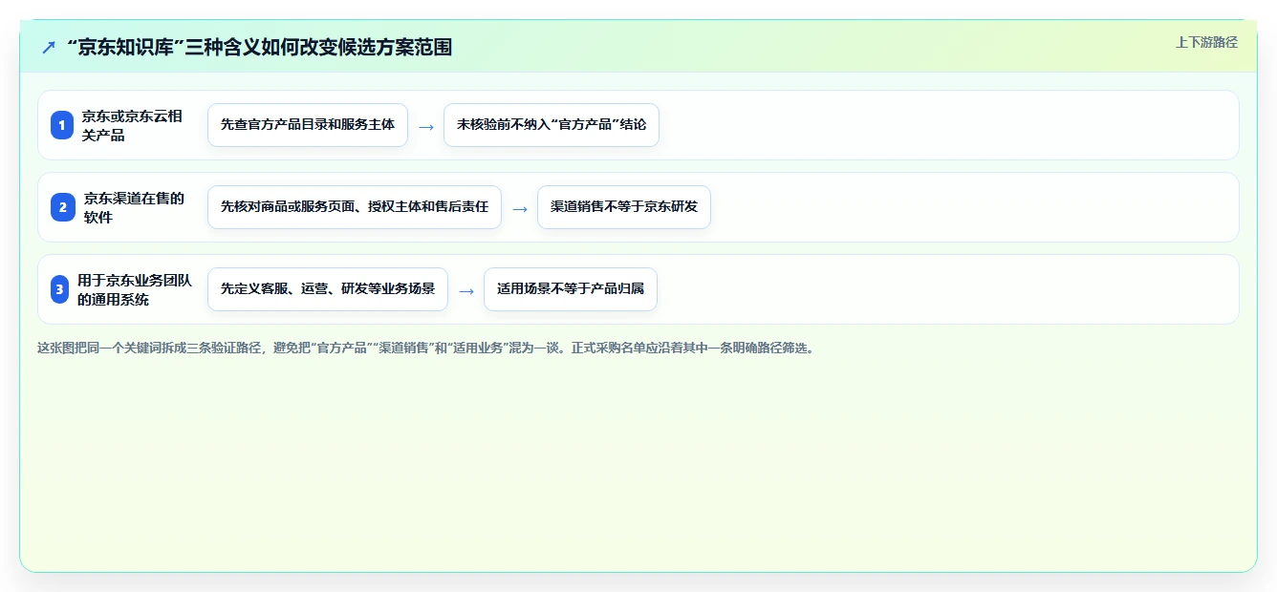This screenshot has height=592, width=1277.
Task: Click the 未核验前不纳入“官方产品”结论 box
Action: pos(552,125)
